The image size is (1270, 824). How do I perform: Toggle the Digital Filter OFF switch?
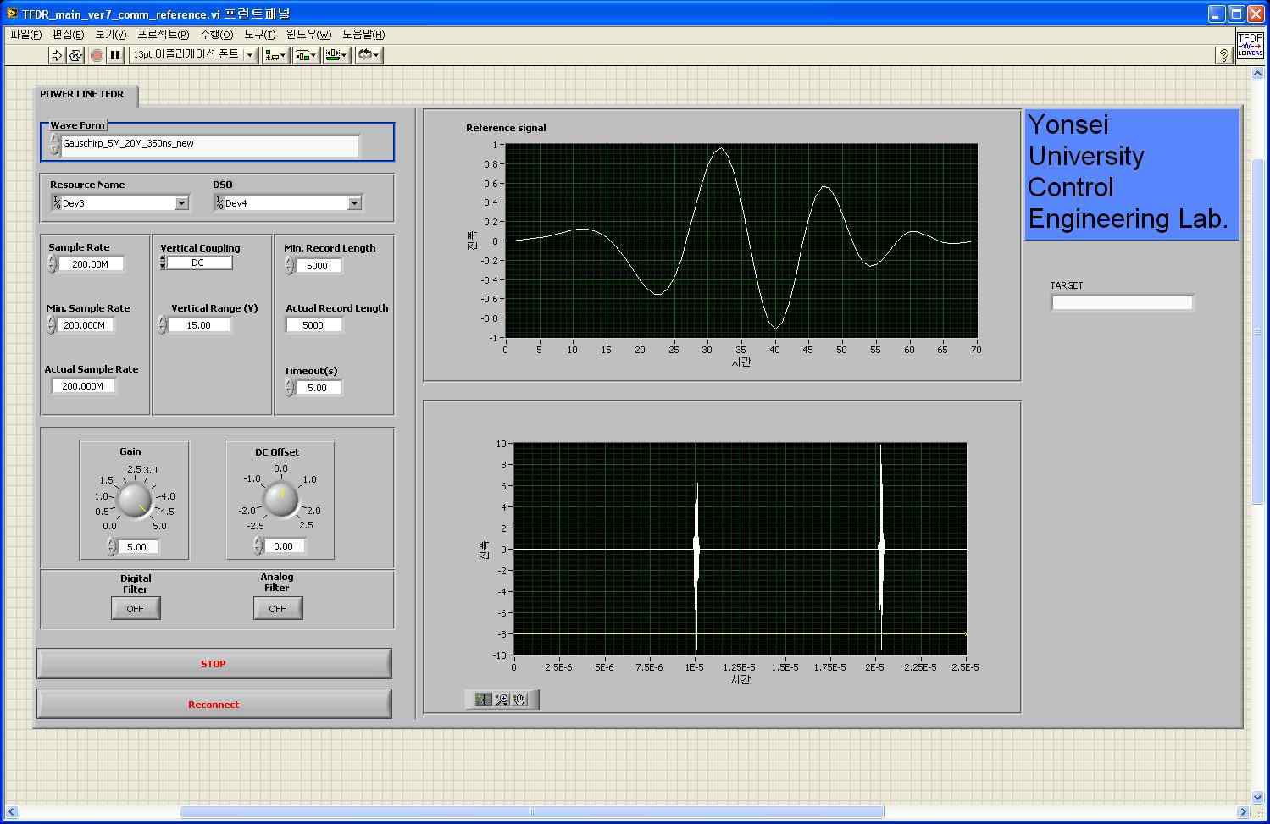[136, 608]
